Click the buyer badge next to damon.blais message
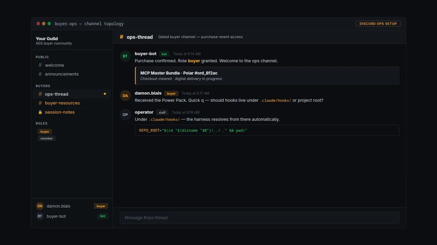 171,93
